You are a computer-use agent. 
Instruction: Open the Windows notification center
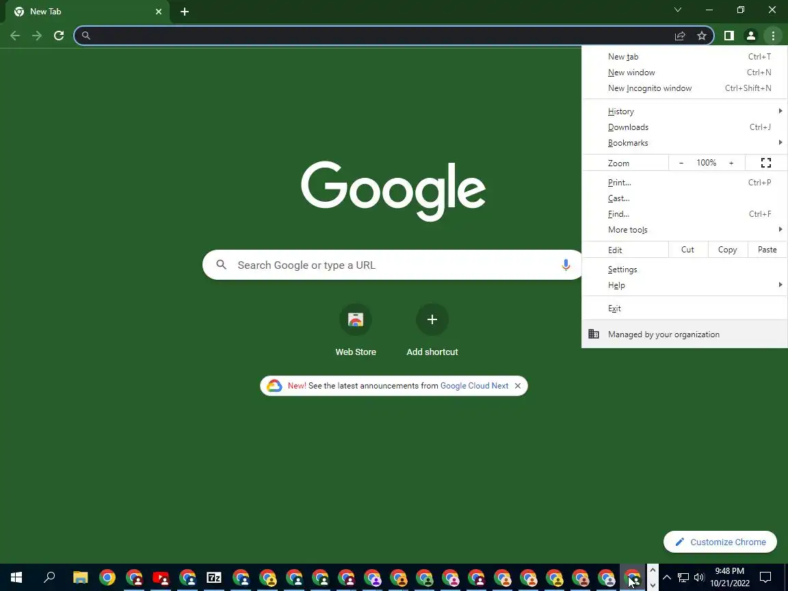tap(765, 577)
